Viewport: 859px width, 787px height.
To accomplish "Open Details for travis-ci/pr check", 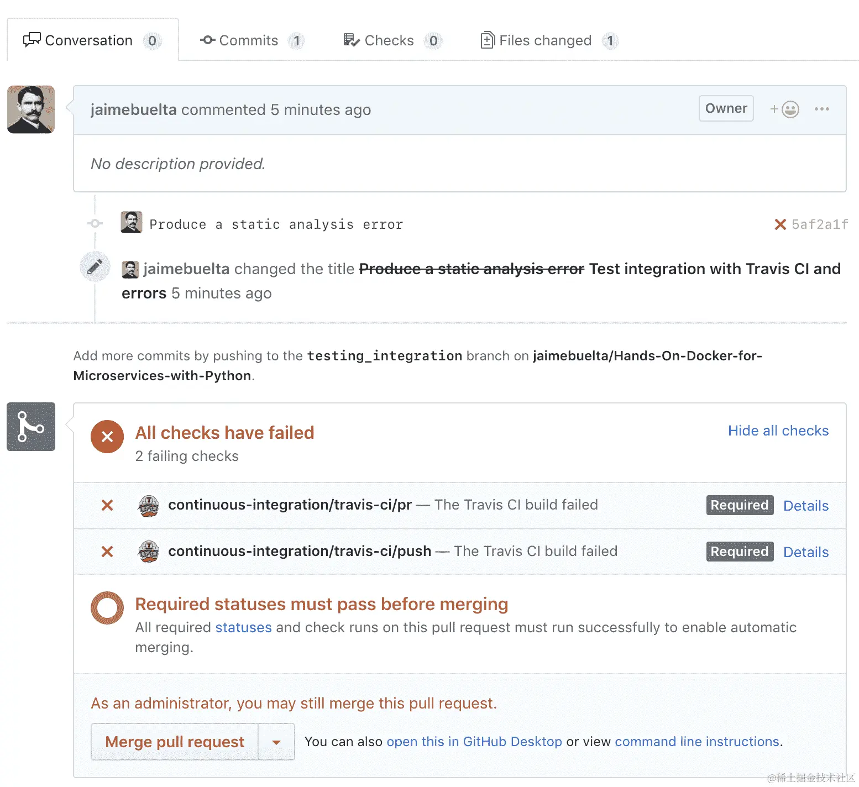I will pos(806,506).
